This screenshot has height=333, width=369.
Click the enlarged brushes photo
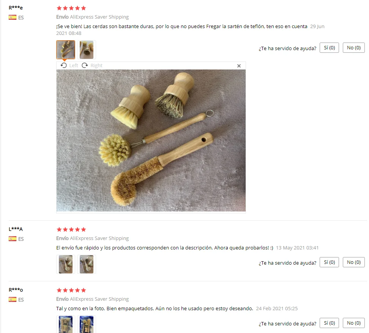click(151, 140)
